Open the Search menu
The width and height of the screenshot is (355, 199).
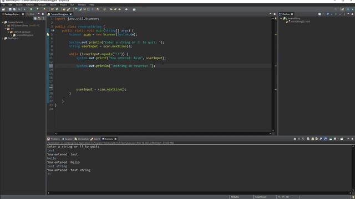point(53,5)
